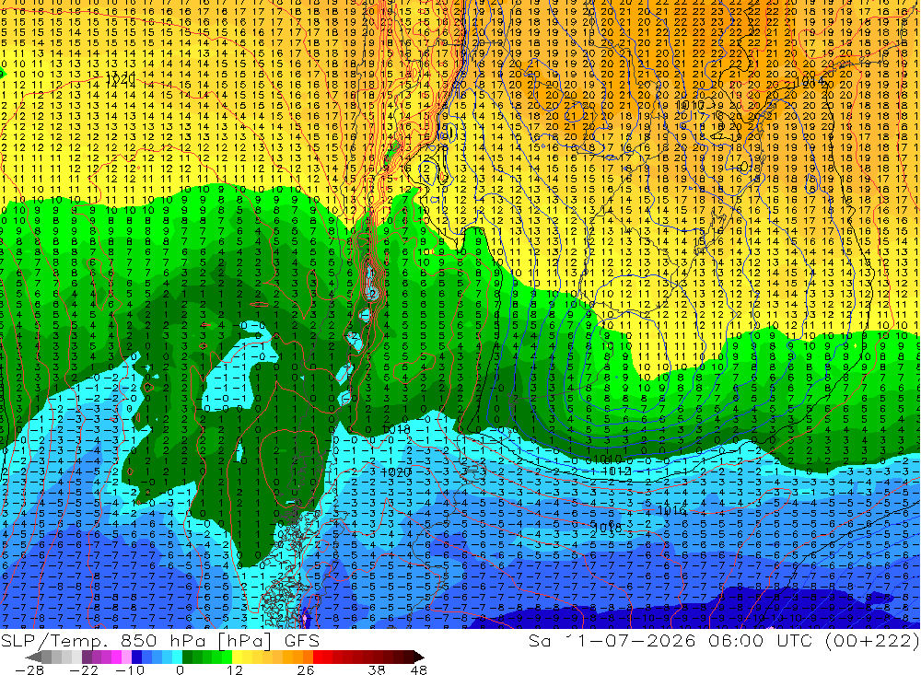
Task: Click the bright yellow swatch in temperature legend
Action: [x=237, y=657]
